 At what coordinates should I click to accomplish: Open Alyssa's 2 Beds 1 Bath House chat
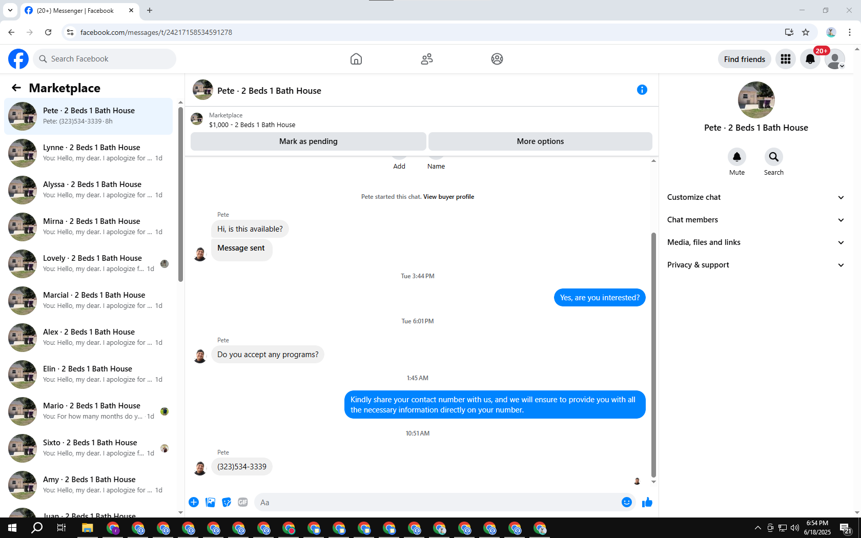(x=89, y=190)
